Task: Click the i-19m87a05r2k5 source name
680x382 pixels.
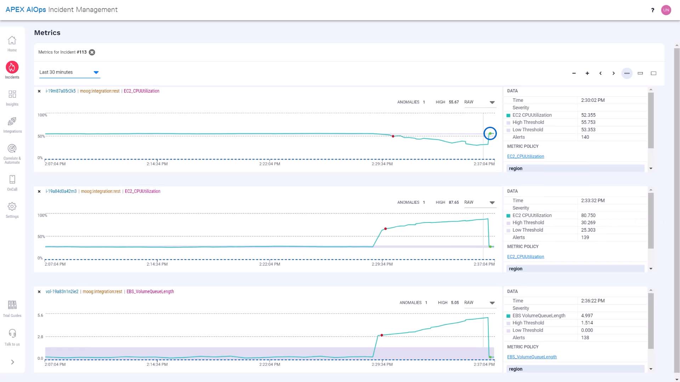Action: coord(61,91)
